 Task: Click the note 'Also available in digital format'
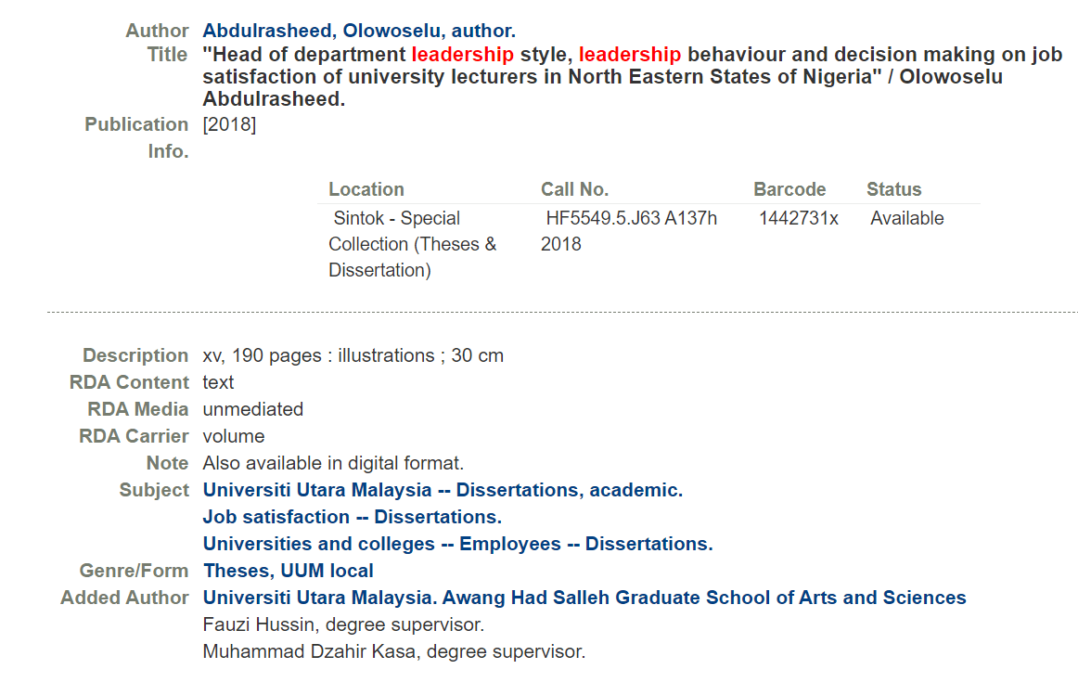pos(333,463)
